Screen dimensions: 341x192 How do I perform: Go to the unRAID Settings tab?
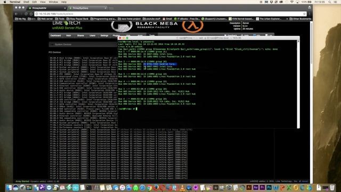(104, 36)
